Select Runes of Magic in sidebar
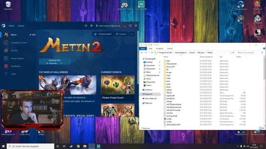Screen dimensions: 266x149 (x=18, y=58)
